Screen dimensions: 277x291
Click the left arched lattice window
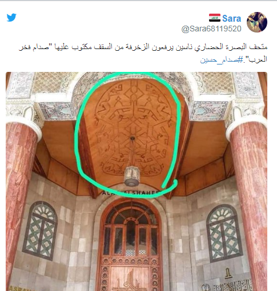pyautogui.click(x=40, y=231)
